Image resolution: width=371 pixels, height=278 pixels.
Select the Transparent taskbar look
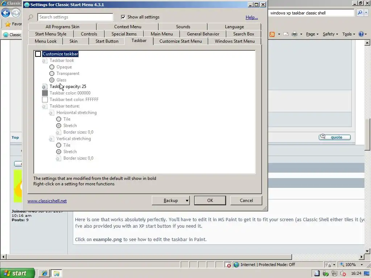(52, 73)
